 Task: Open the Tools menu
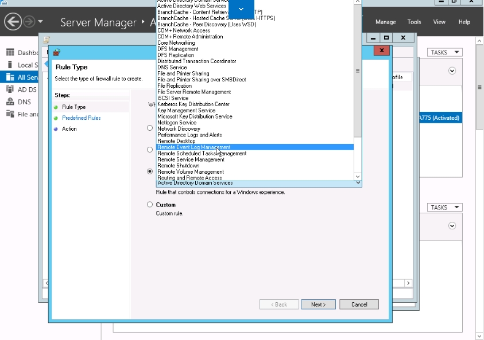point(414,22)
